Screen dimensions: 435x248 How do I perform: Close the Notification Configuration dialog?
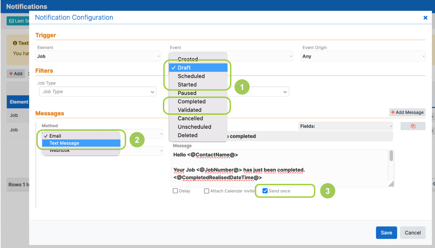click(x=426, y=18)
